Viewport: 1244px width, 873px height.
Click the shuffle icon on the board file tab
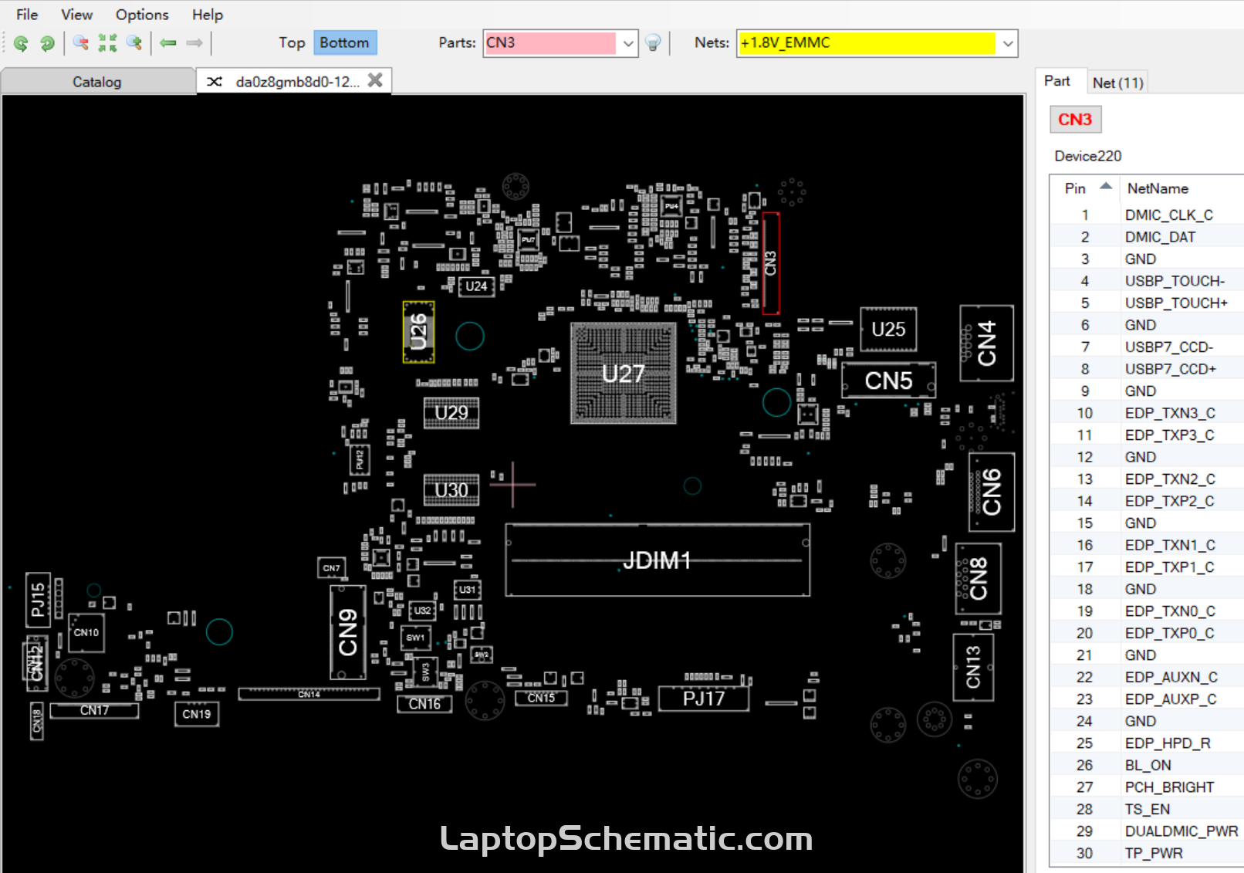215,82
